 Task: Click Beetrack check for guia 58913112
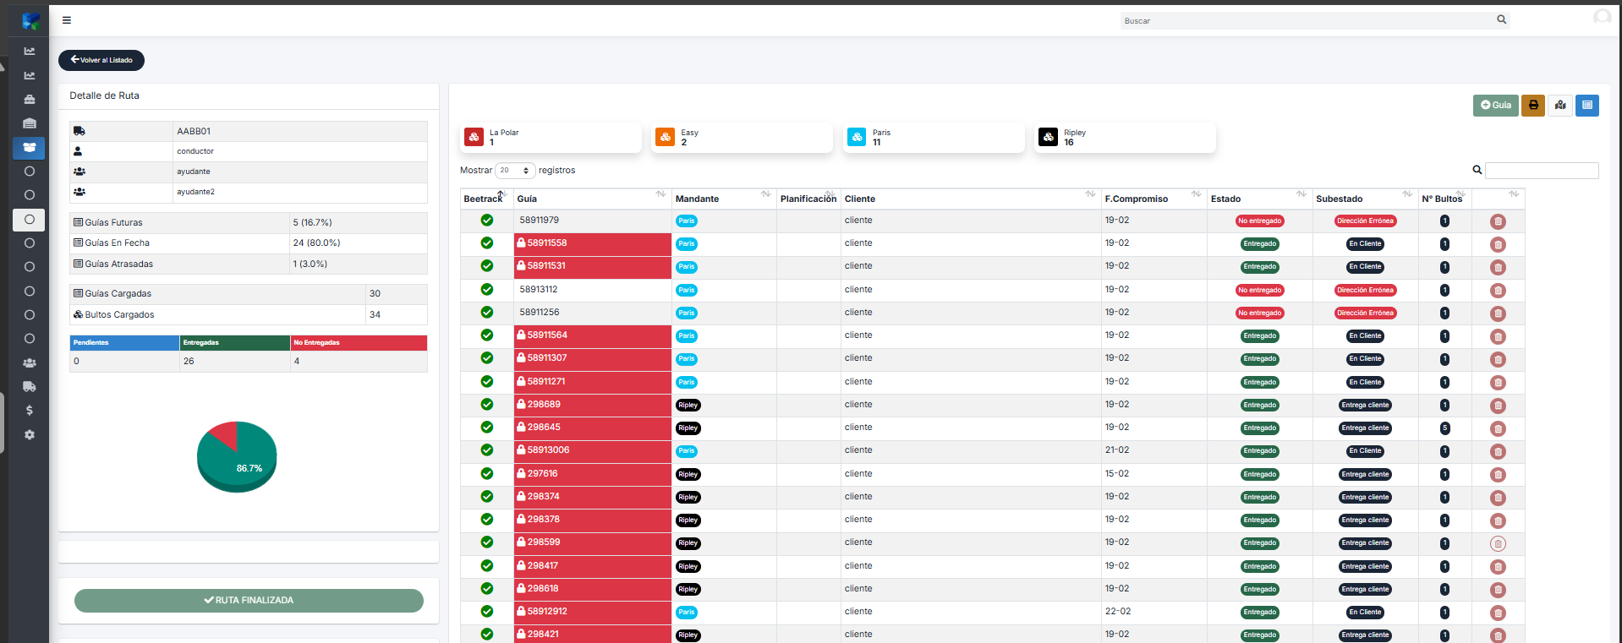[x=487, y=290]
